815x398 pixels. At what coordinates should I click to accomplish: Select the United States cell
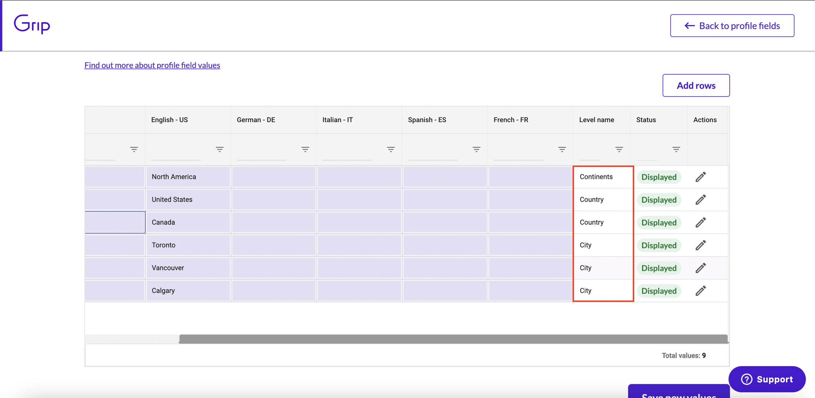coord(188,200)
